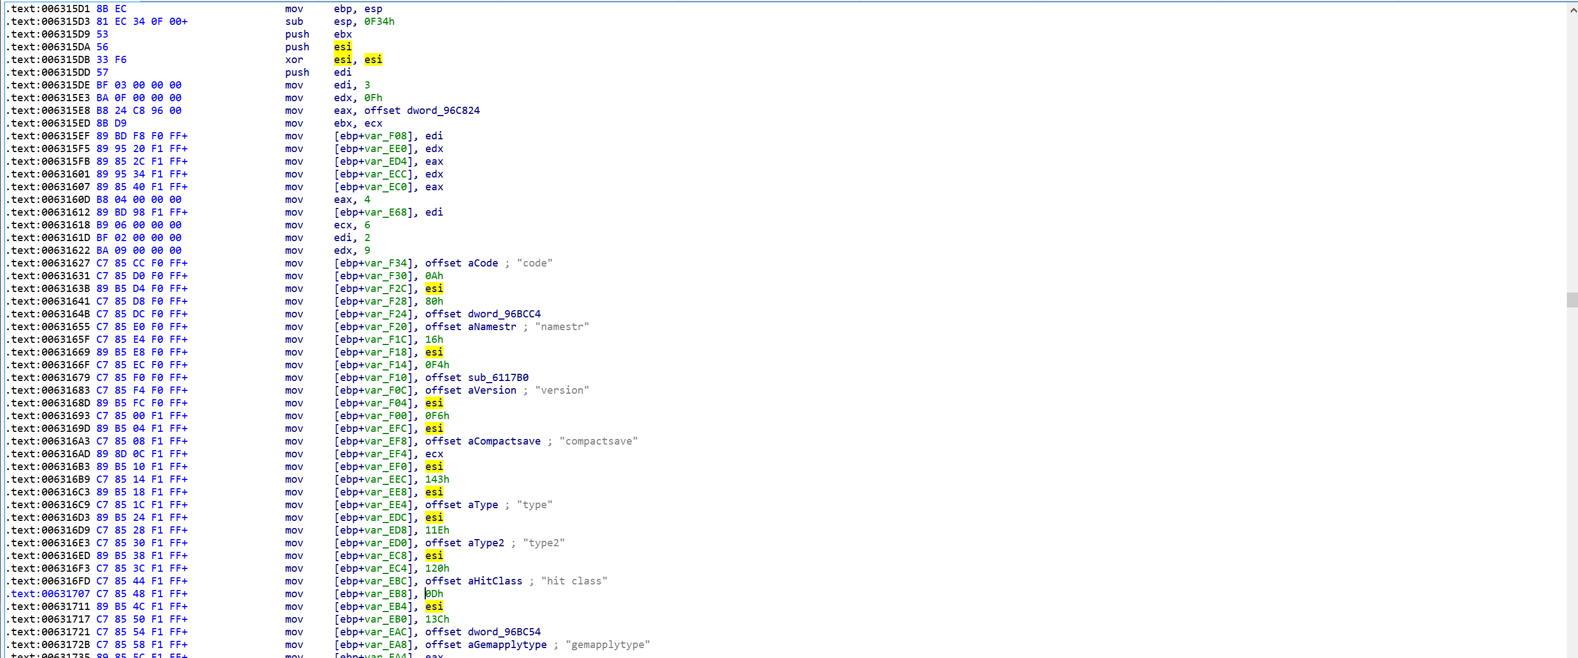Click the 16h immediate value
This screenshot has width=1578, height=658.
[x=434, y=340]
